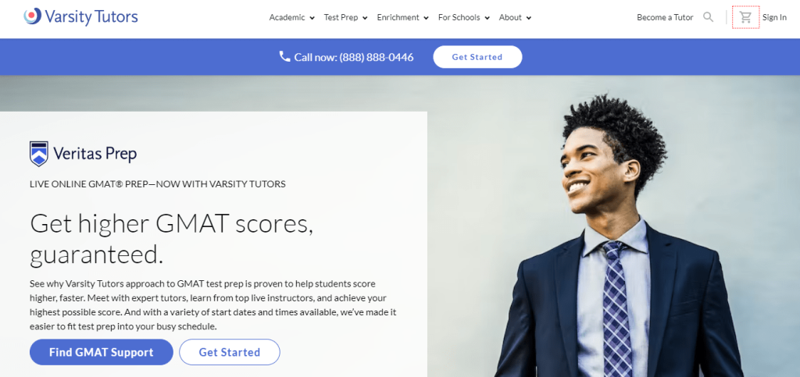Viewport: 800px width, 377px height.
Task: Open the search magnifier icon
Action: pyautogui.click(x=708, y=17)
